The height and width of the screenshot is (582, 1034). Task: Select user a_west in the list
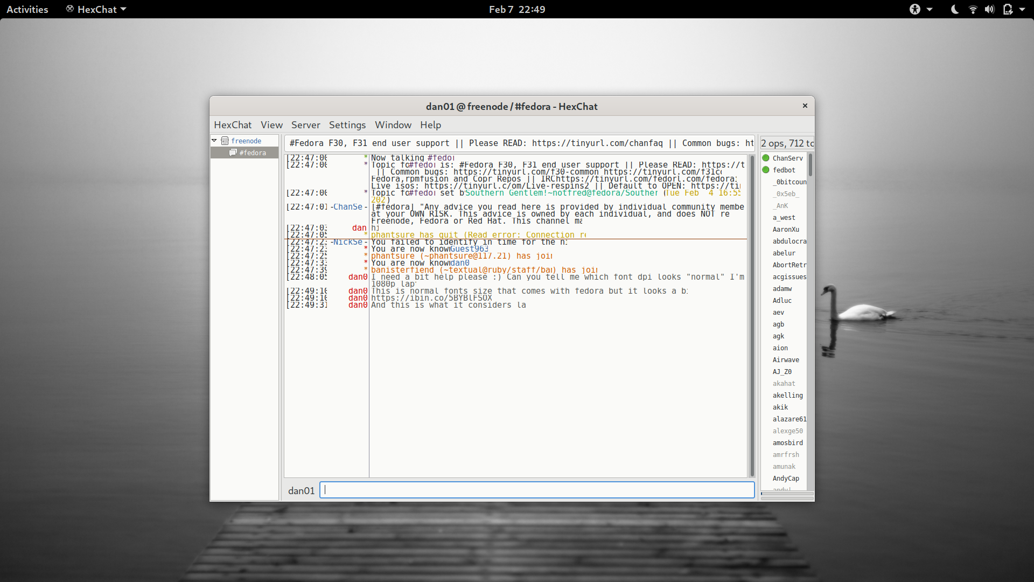(x=784, y=218)
